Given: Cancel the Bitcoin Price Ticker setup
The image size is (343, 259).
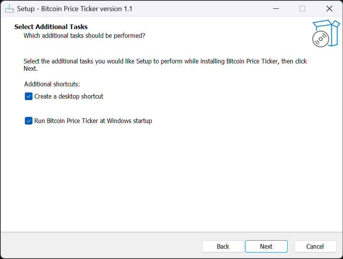Looking at the screenshot, I should (x=315, y=246).
